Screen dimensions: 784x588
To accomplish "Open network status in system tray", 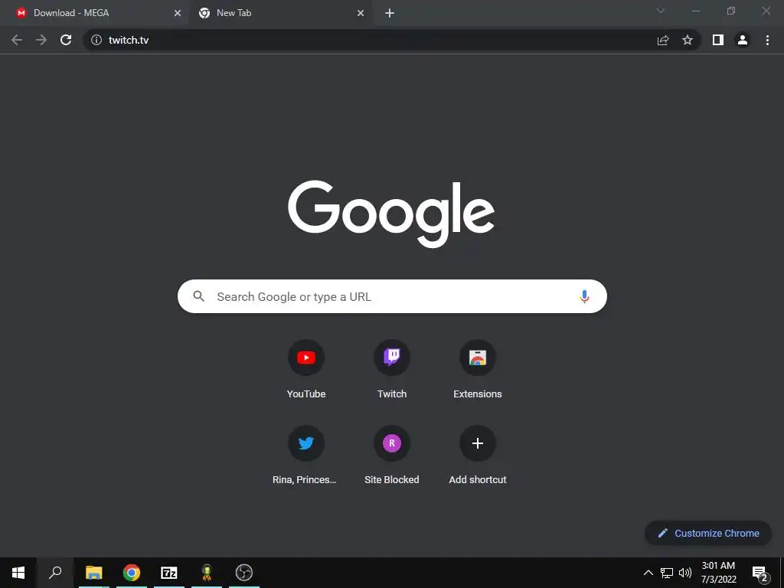I will [667, 573].
